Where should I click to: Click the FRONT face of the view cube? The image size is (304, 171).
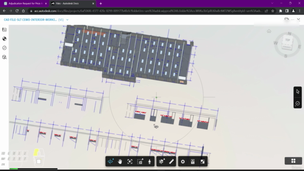point(287,47)
